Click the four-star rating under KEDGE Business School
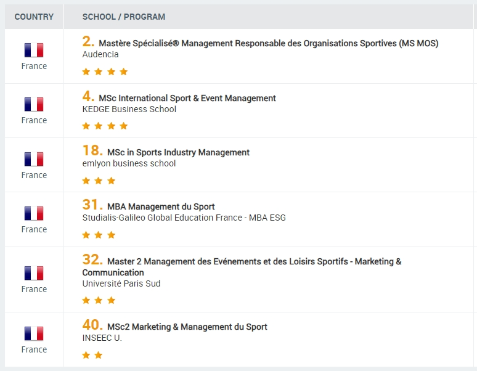 pyautogui.click(x=105, y=126)
